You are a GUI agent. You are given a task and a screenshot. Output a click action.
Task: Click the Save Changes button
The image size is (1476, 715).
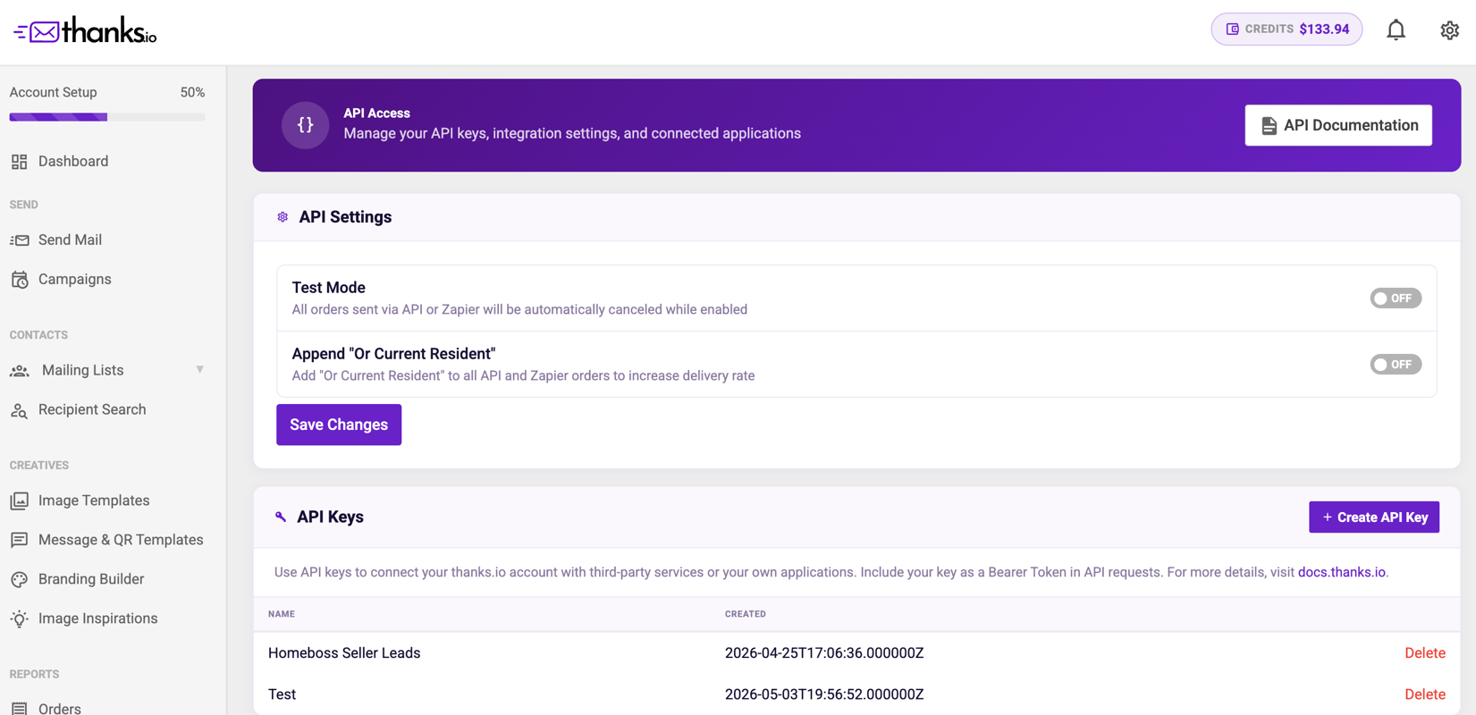click(339, 425)
